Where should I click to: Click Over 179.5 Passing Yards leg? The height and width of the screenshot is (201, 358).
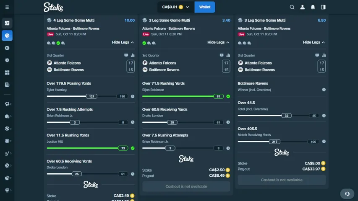[69, 83]
